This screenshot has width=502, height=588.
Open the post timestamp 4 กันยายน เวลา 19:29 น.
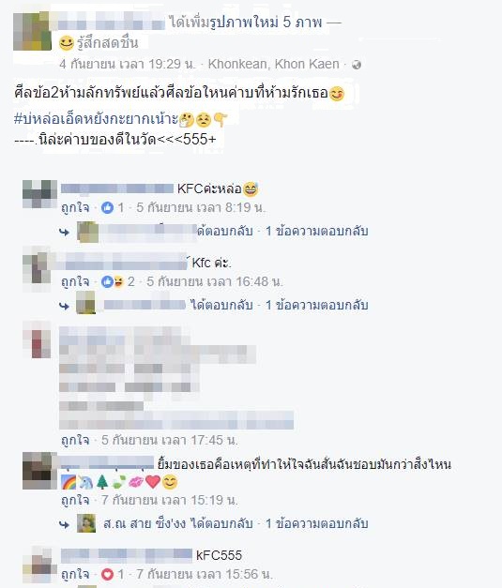(128, 64)
